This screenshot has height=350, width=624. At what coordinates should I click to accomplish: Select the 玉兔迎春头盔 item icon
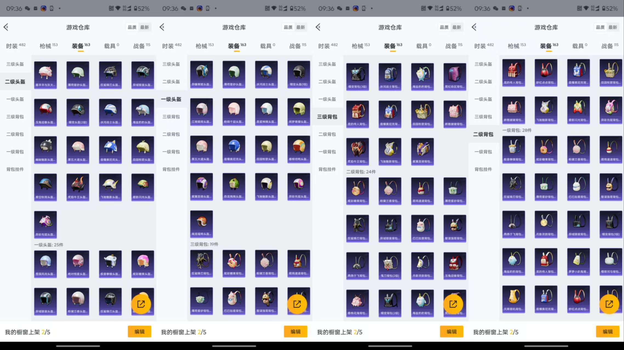[x=46, y=112]
